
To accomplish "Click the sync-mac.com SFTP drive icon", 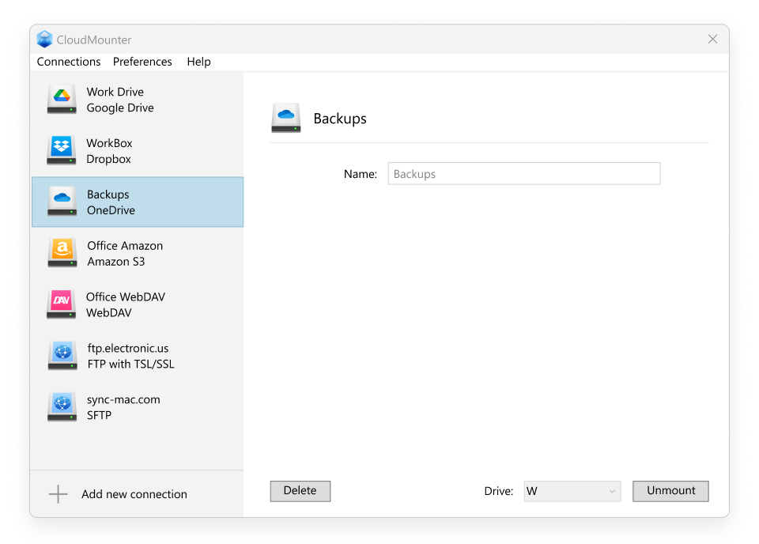I will pyautogui.click(x=62, y=407).
